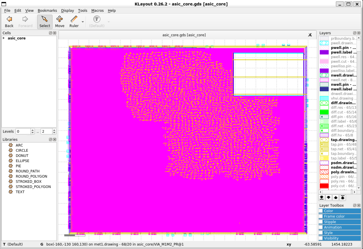Toggle the Visibility checkbox

(321, 238)
